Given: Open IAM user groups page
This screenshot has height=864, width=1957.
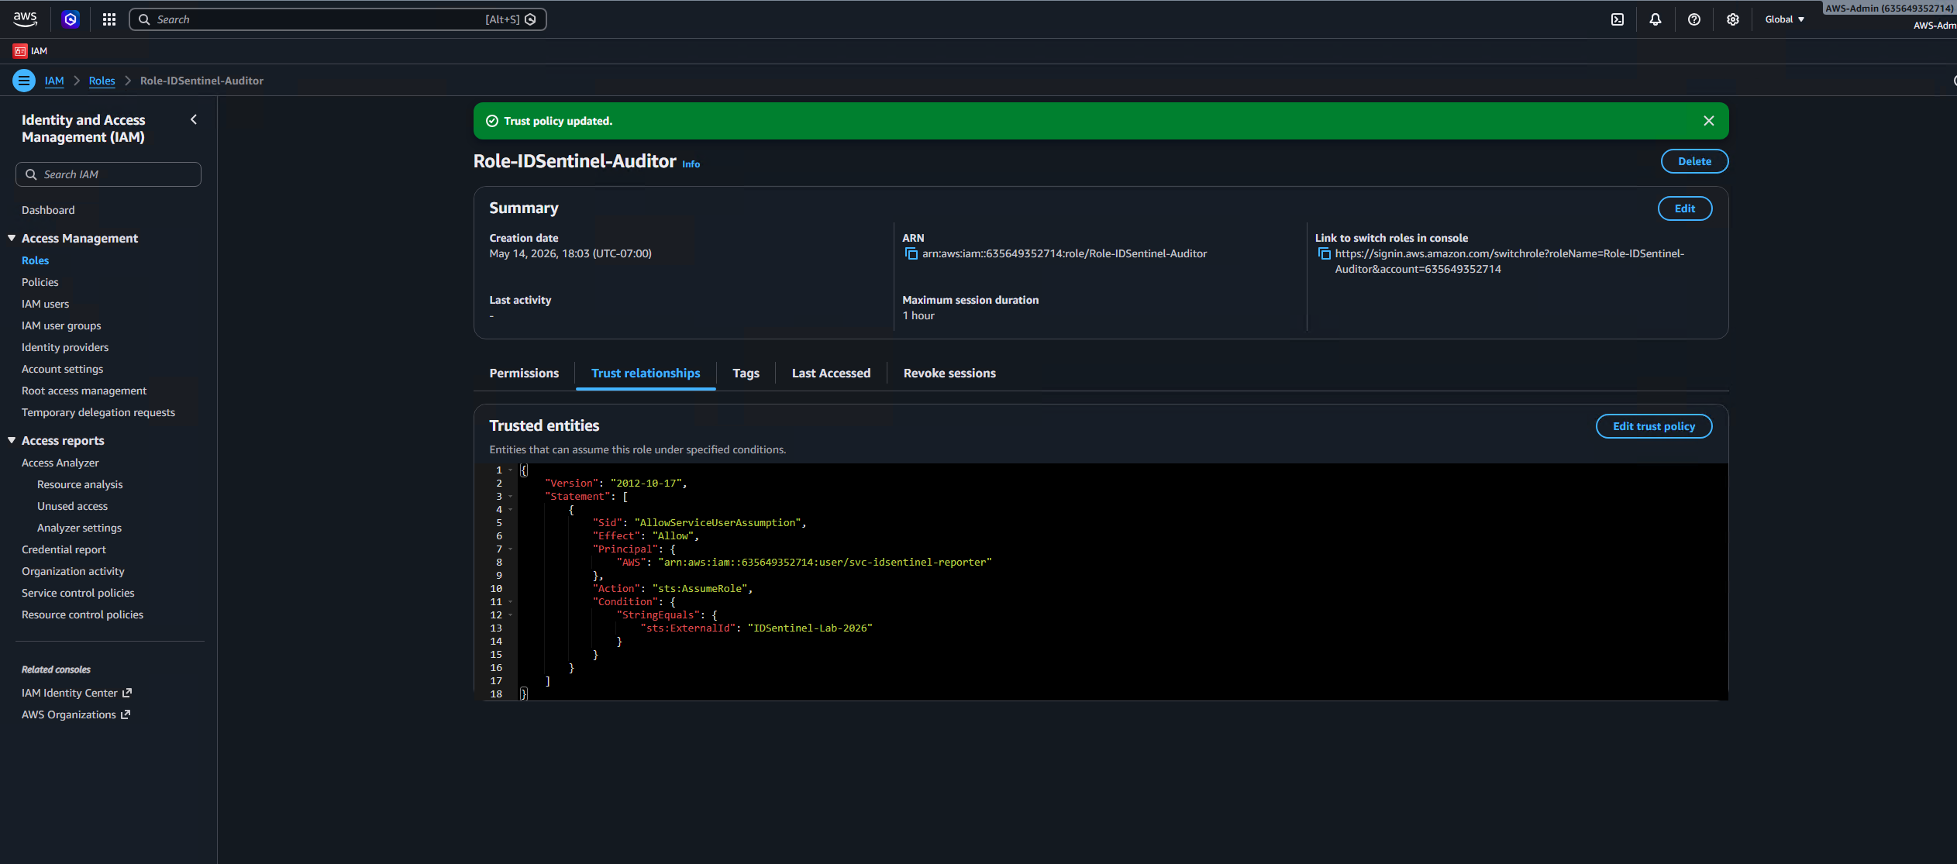Looking at the screenshot, I should tap(61, 325).
